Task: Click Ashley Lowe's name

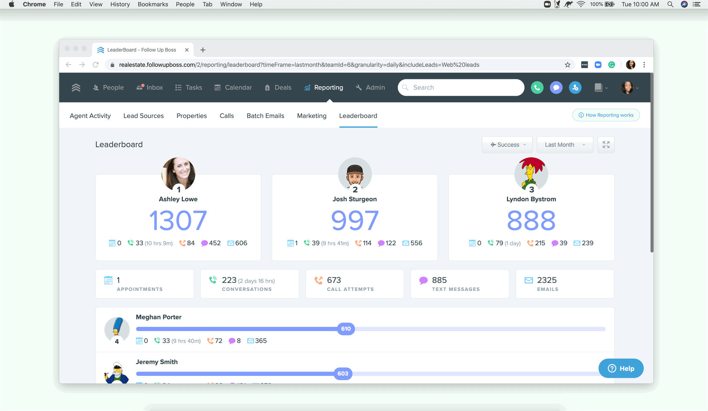Action: pyautogui.click(x=178, y=199)
